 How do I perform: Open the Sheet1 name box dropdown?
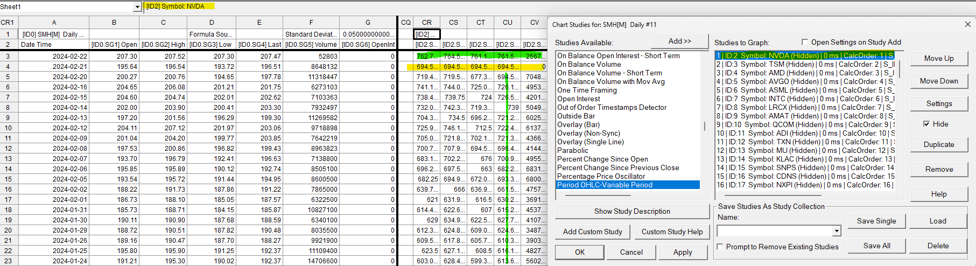137,7
